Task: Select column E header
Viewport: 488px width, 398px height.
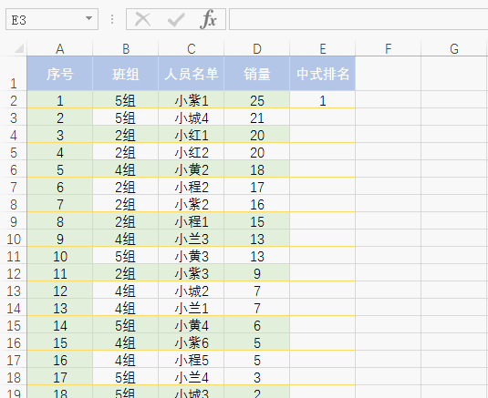Action: coord(322,49)
